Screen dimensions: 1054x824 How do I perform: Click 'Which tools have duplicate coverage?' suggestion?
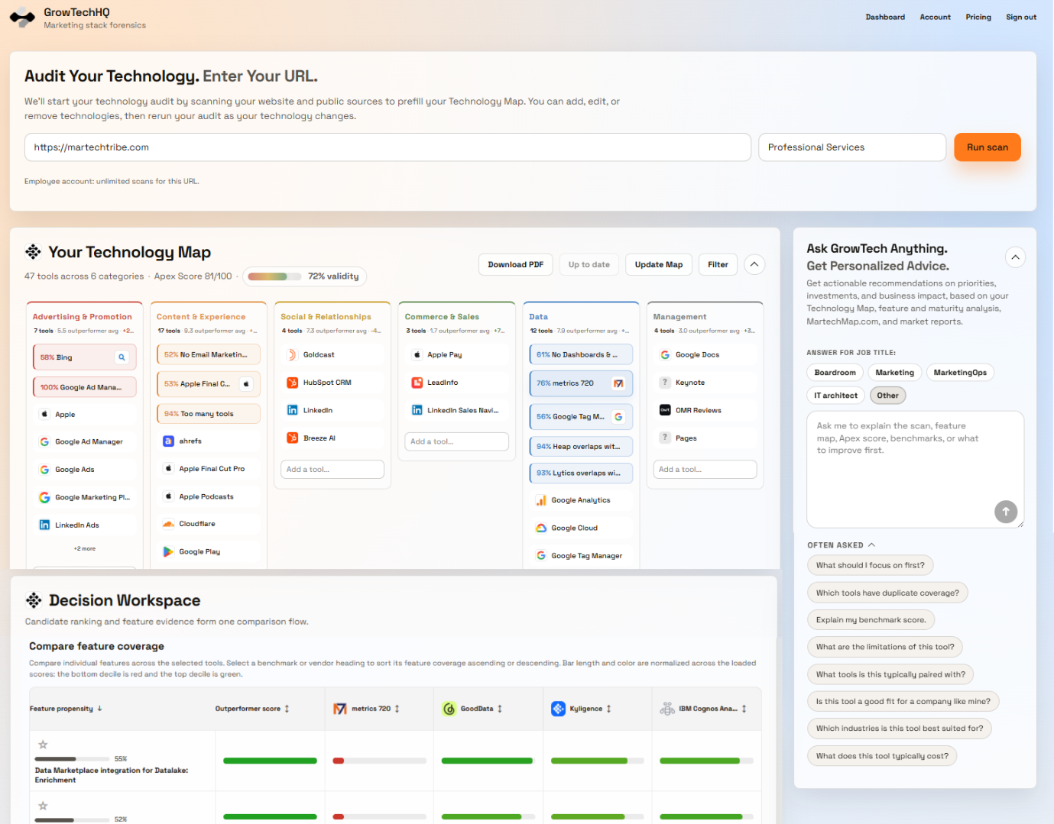[887, 593]
